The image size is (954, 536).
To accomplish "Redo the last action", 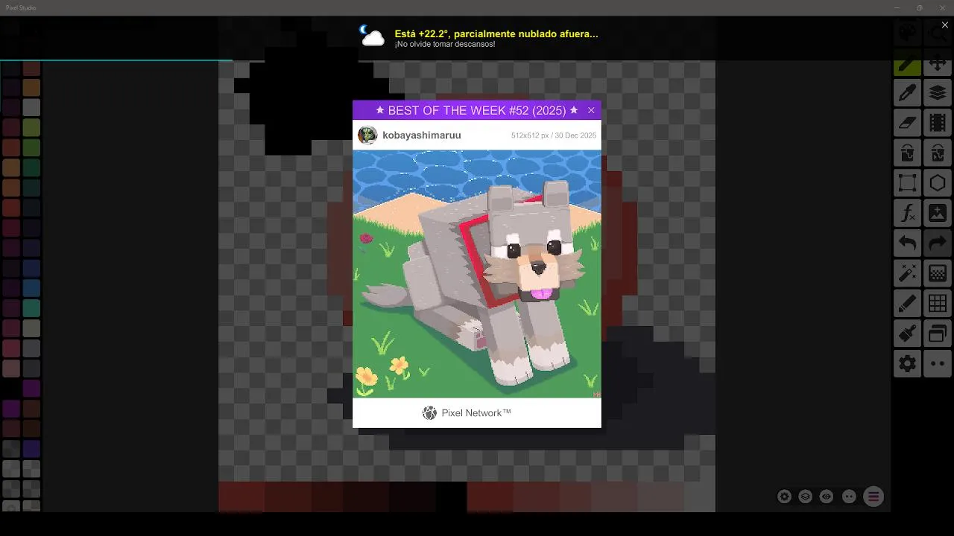I will pyautogui.click(x=938, y=243).
